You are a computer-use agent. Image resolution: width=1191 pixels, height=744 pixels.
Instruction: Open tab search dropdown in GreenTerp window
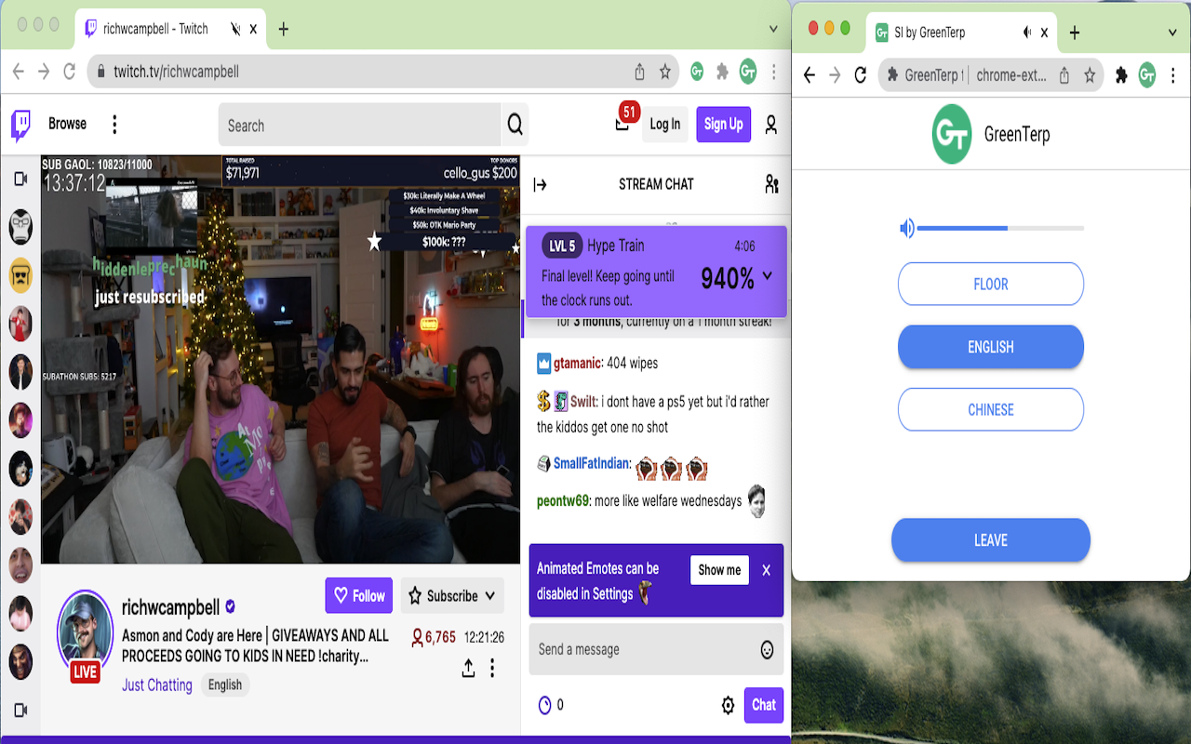pos(1172,33)
